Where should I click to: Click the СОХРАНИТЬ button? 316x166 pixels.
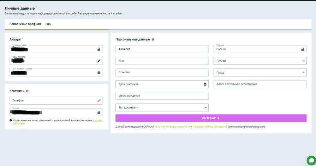pos(211,118)
